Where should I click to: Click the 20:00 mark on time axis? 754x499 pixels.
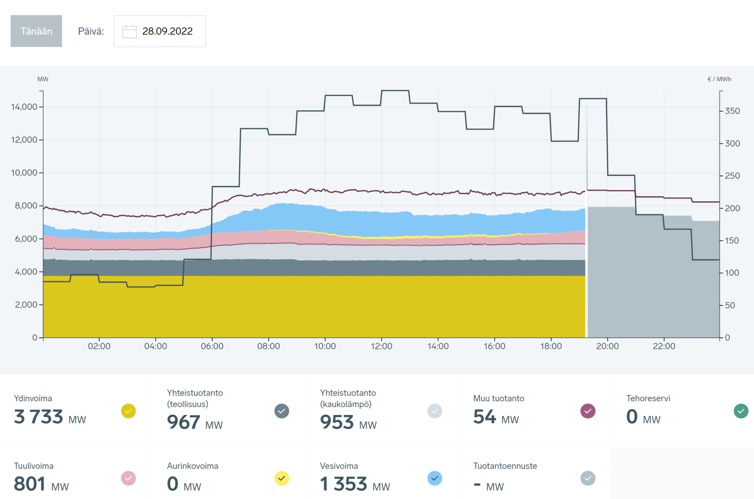click(607, 346)
